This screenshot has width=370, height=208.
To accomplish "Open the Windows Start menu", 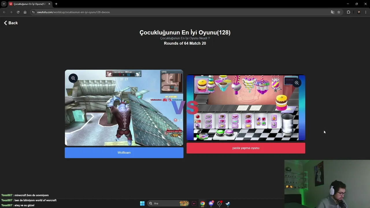I will tap(142, 203).
